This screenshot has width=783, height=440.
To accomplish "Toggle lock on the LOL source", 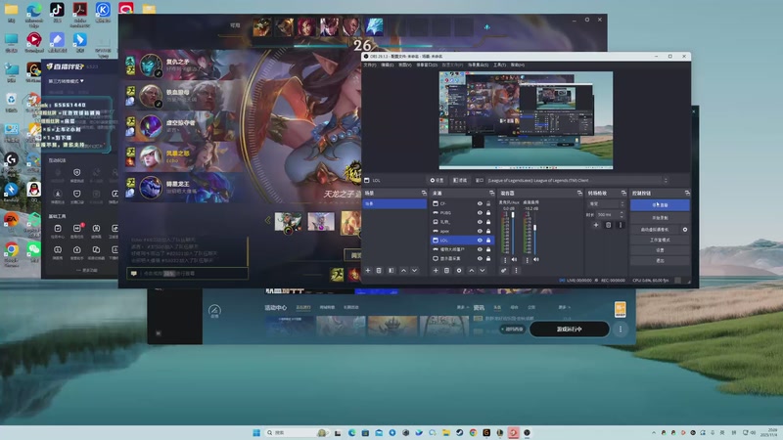I will click(x=488, y=240).
